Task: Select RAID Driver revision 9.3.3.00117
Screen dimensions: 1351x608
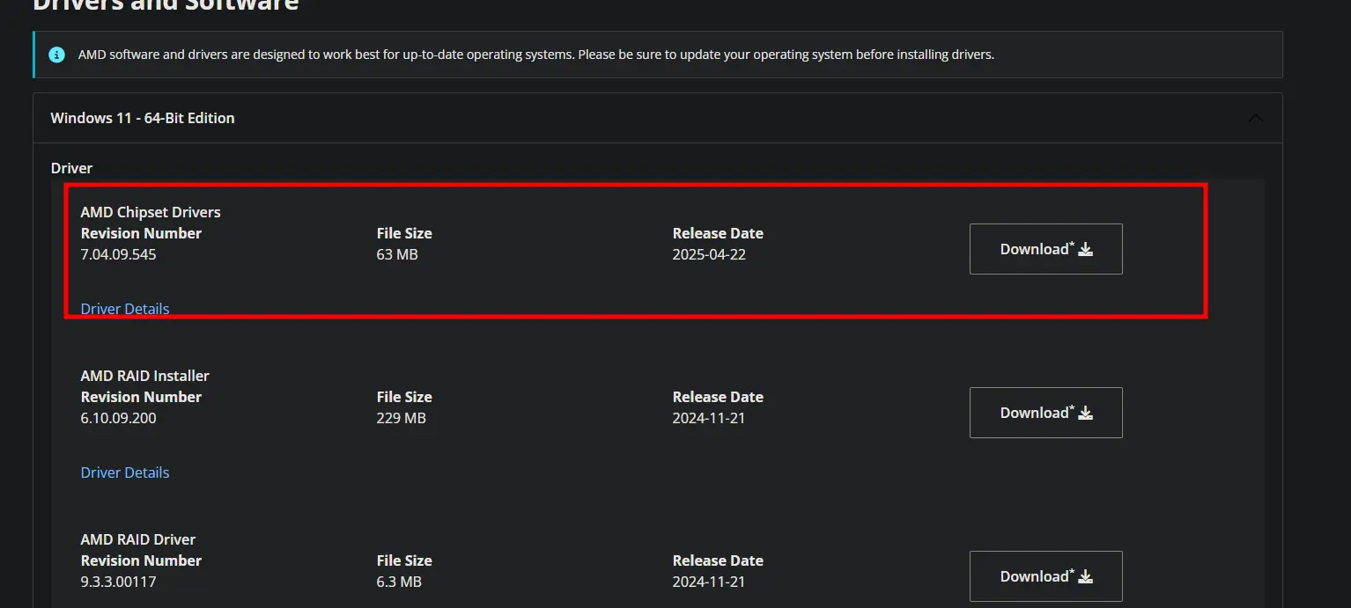Action: coord(118,582)
